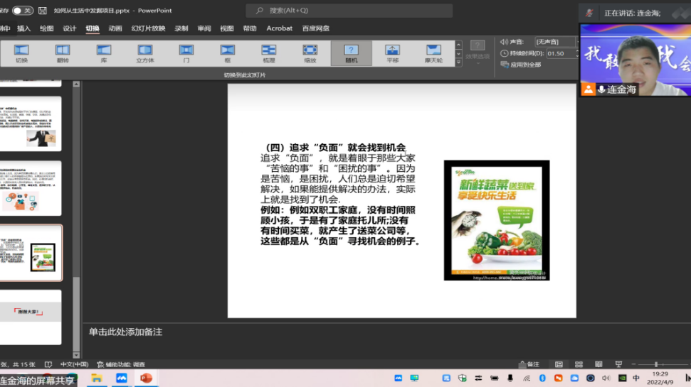Viewport: 691px width, 387px height.
Task: Open the 动画 (Animations) ribbon tab
Action: 115,28
